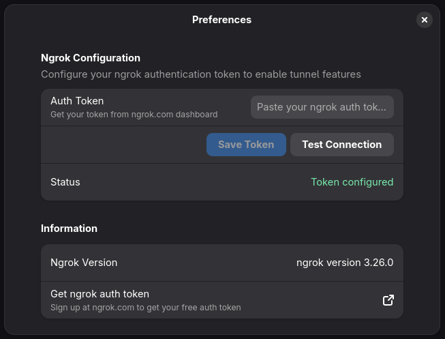Viewport: 445px width, 339px height.
Task: Test the ngrok connection
Action: tap(341, 145)
